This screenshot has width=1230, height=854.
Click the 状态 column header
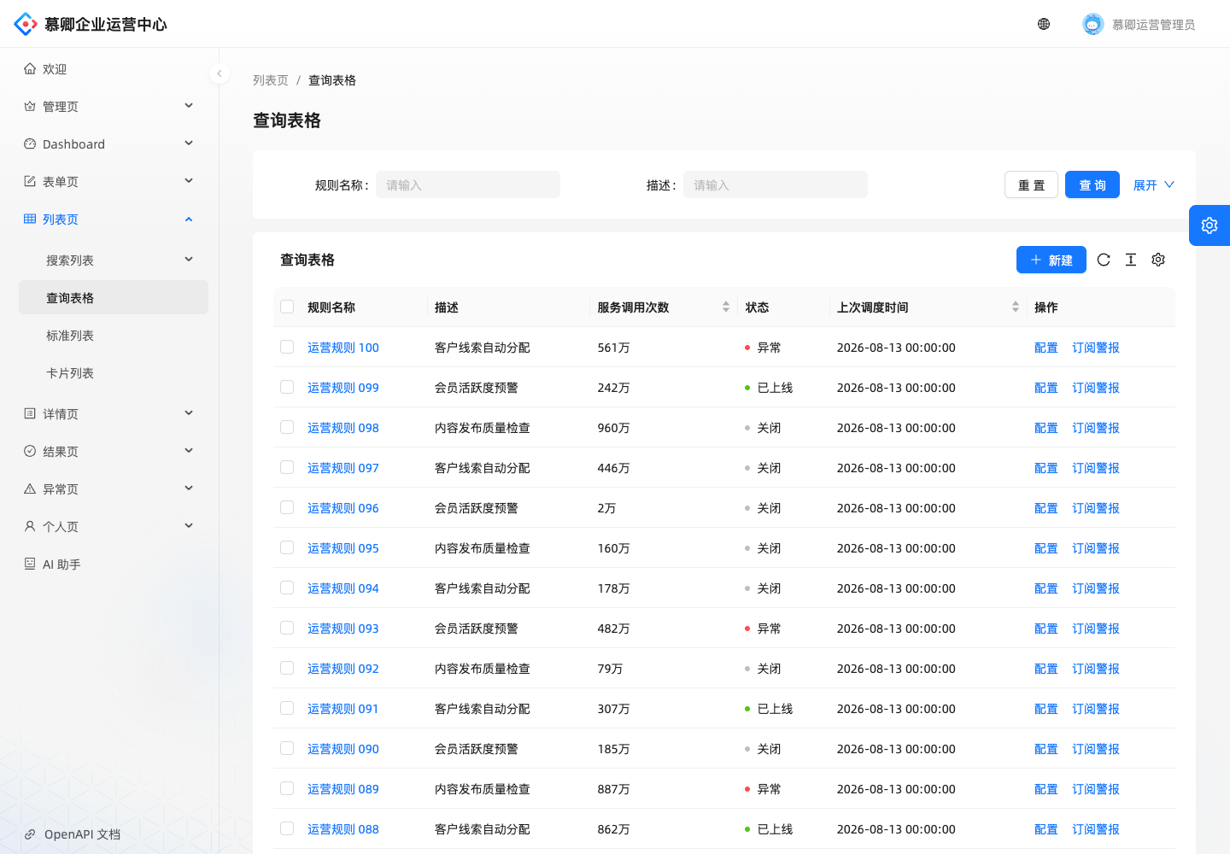point(758,307)
